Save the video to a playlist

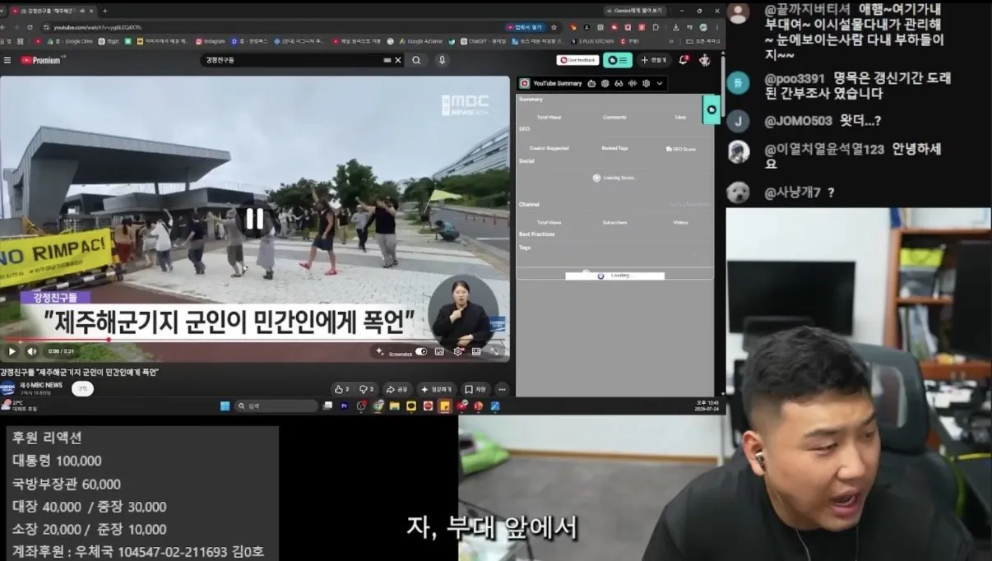[x=475, y=389]
